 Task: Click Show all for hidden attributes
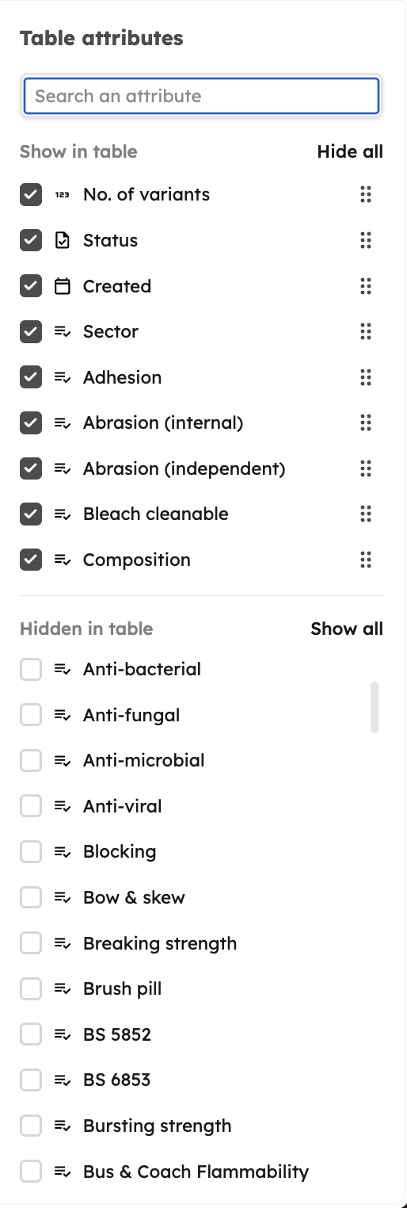tap(347, 629)
